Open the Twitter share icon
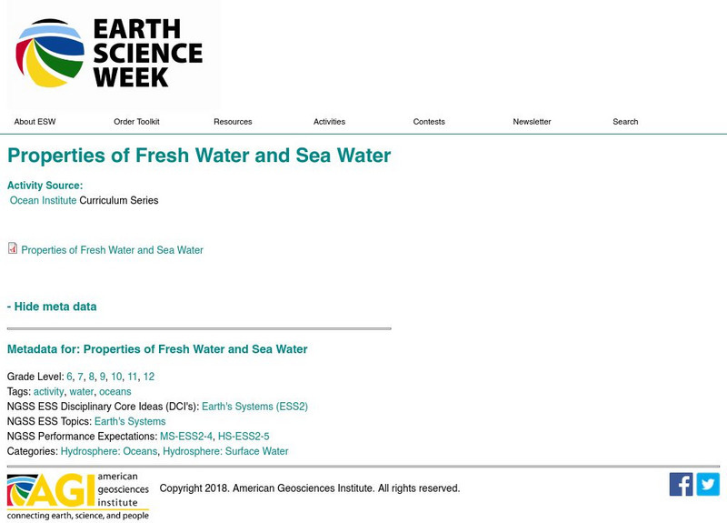The height and width of the screenshot is (523, 727). tap(708, 484)
